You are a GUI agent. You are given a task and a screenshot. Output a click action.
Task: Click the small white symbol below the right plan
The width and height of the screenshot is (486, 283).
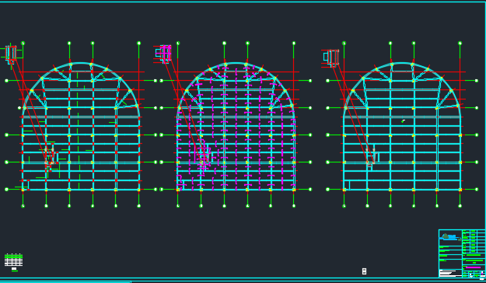[364, 271]
